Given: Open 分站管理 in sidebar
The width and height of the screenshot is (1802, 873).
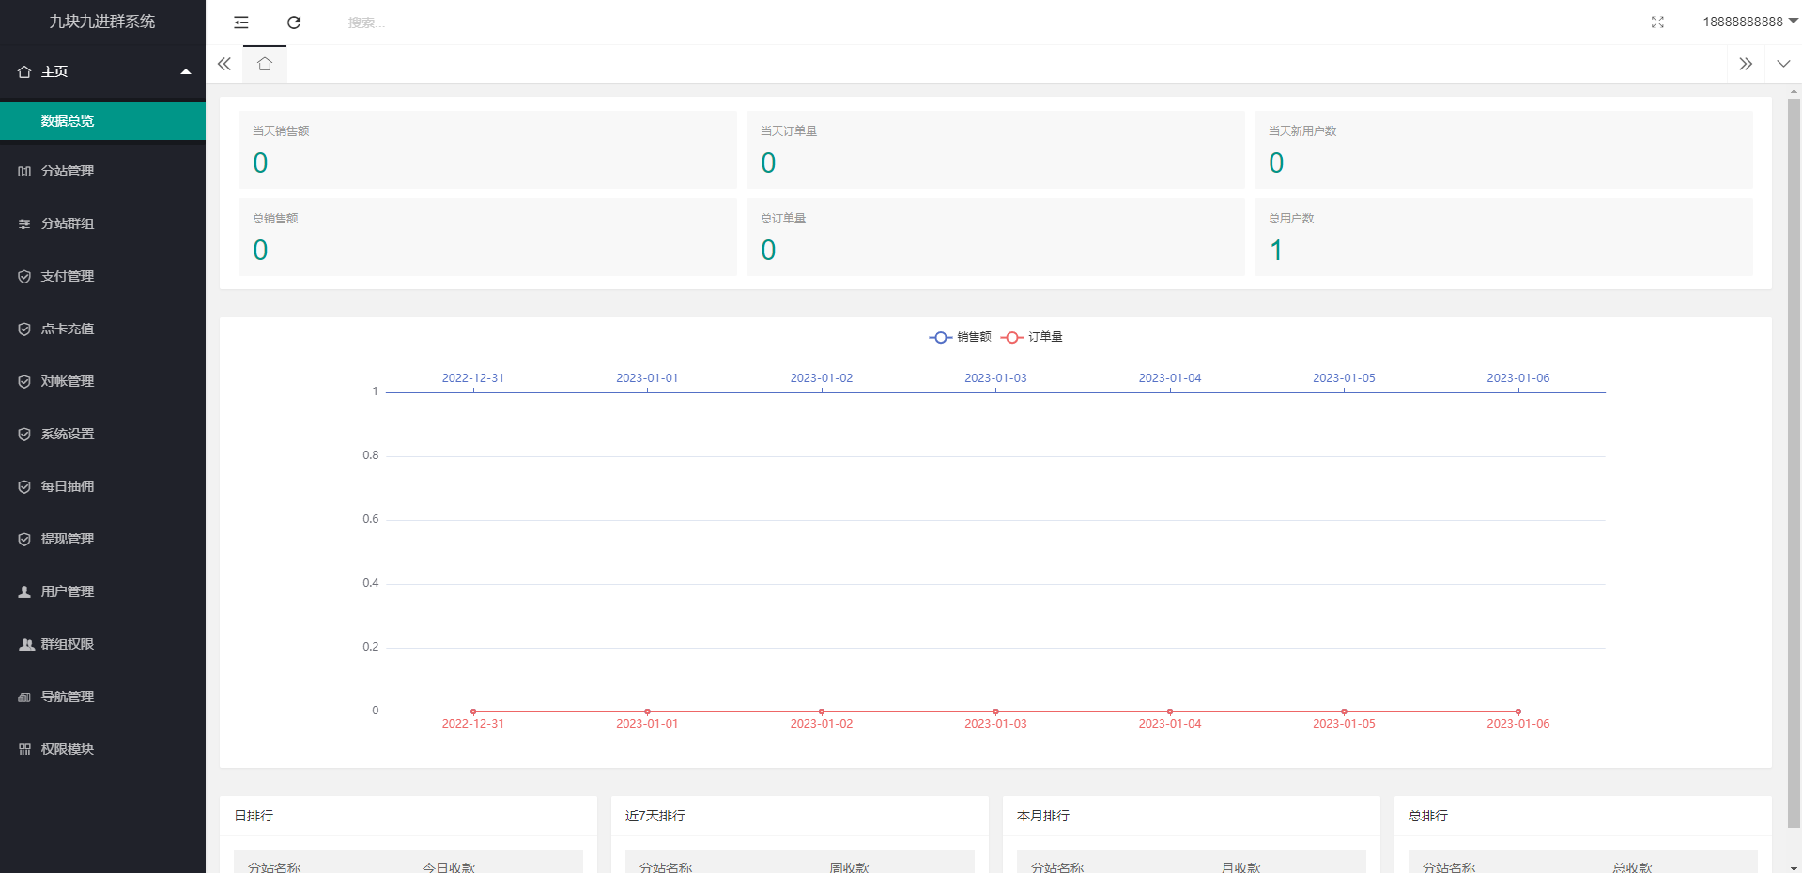Looking at the screenshot, I should (x=102, y=171).
